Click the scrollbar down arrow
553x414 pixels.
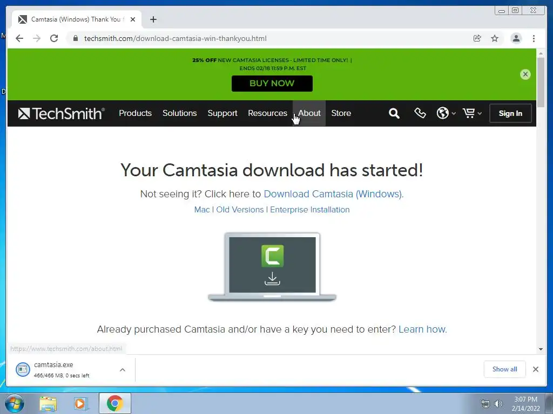(x=541, y=349)
